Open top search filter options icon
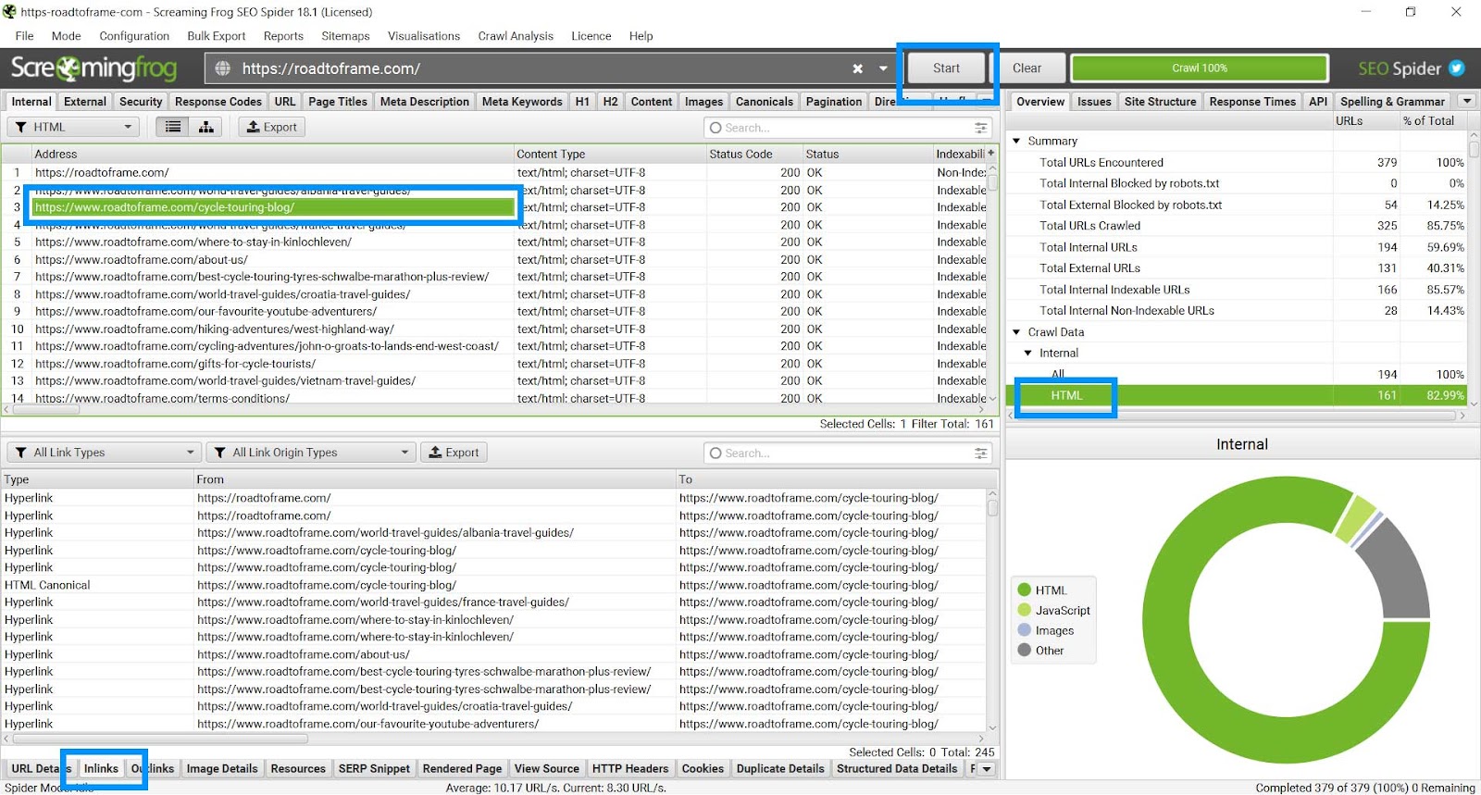 tap(980, 128)
